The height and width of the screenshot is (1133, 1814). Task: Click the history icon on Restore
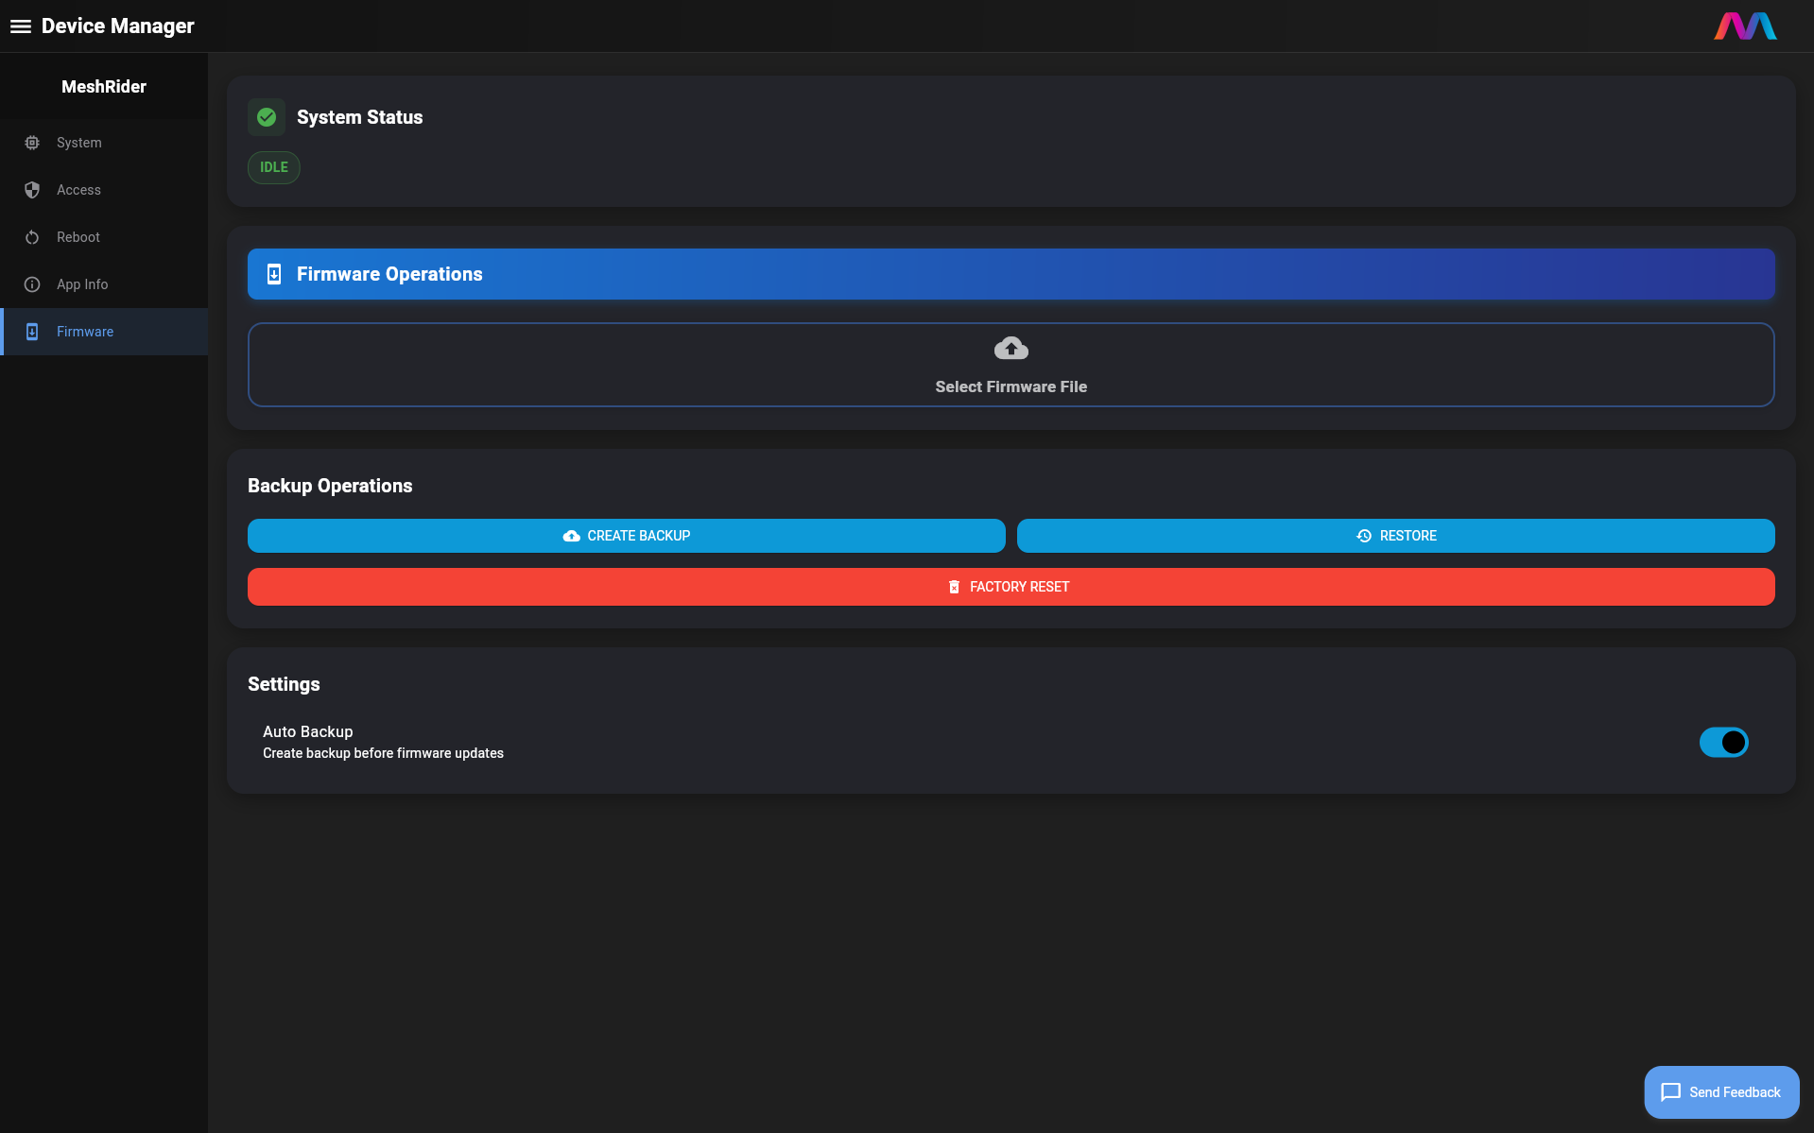(1364, 536)
